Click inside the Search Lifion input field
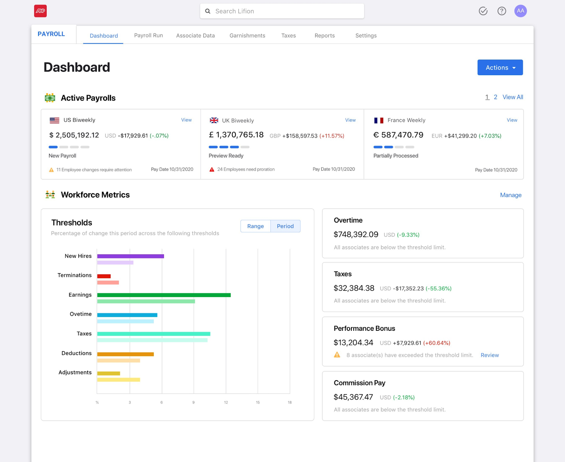 click(282, 11)
